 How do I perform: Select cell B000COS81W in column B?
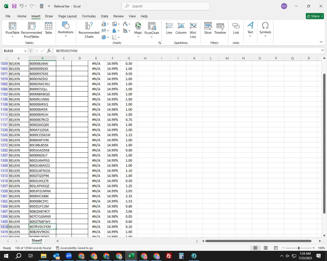click(x=42, y=135)
